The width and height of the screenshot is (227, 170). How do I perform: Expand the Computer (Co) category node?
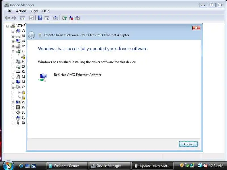(13, 31)
